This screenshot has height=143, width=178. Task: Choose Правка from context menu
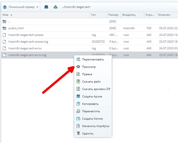pyautogui.click(x=93, y=74)
